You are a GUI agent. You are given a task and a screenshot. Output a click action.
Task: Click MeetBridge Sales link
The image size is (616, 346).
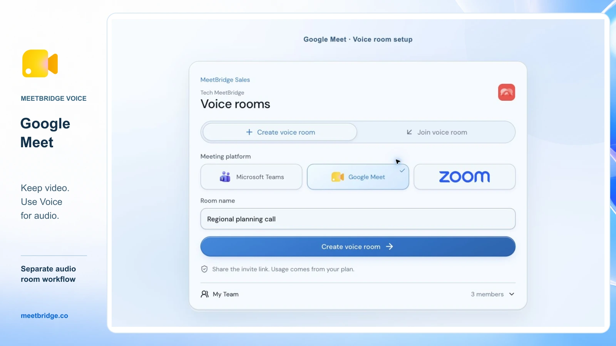[225, 80]
